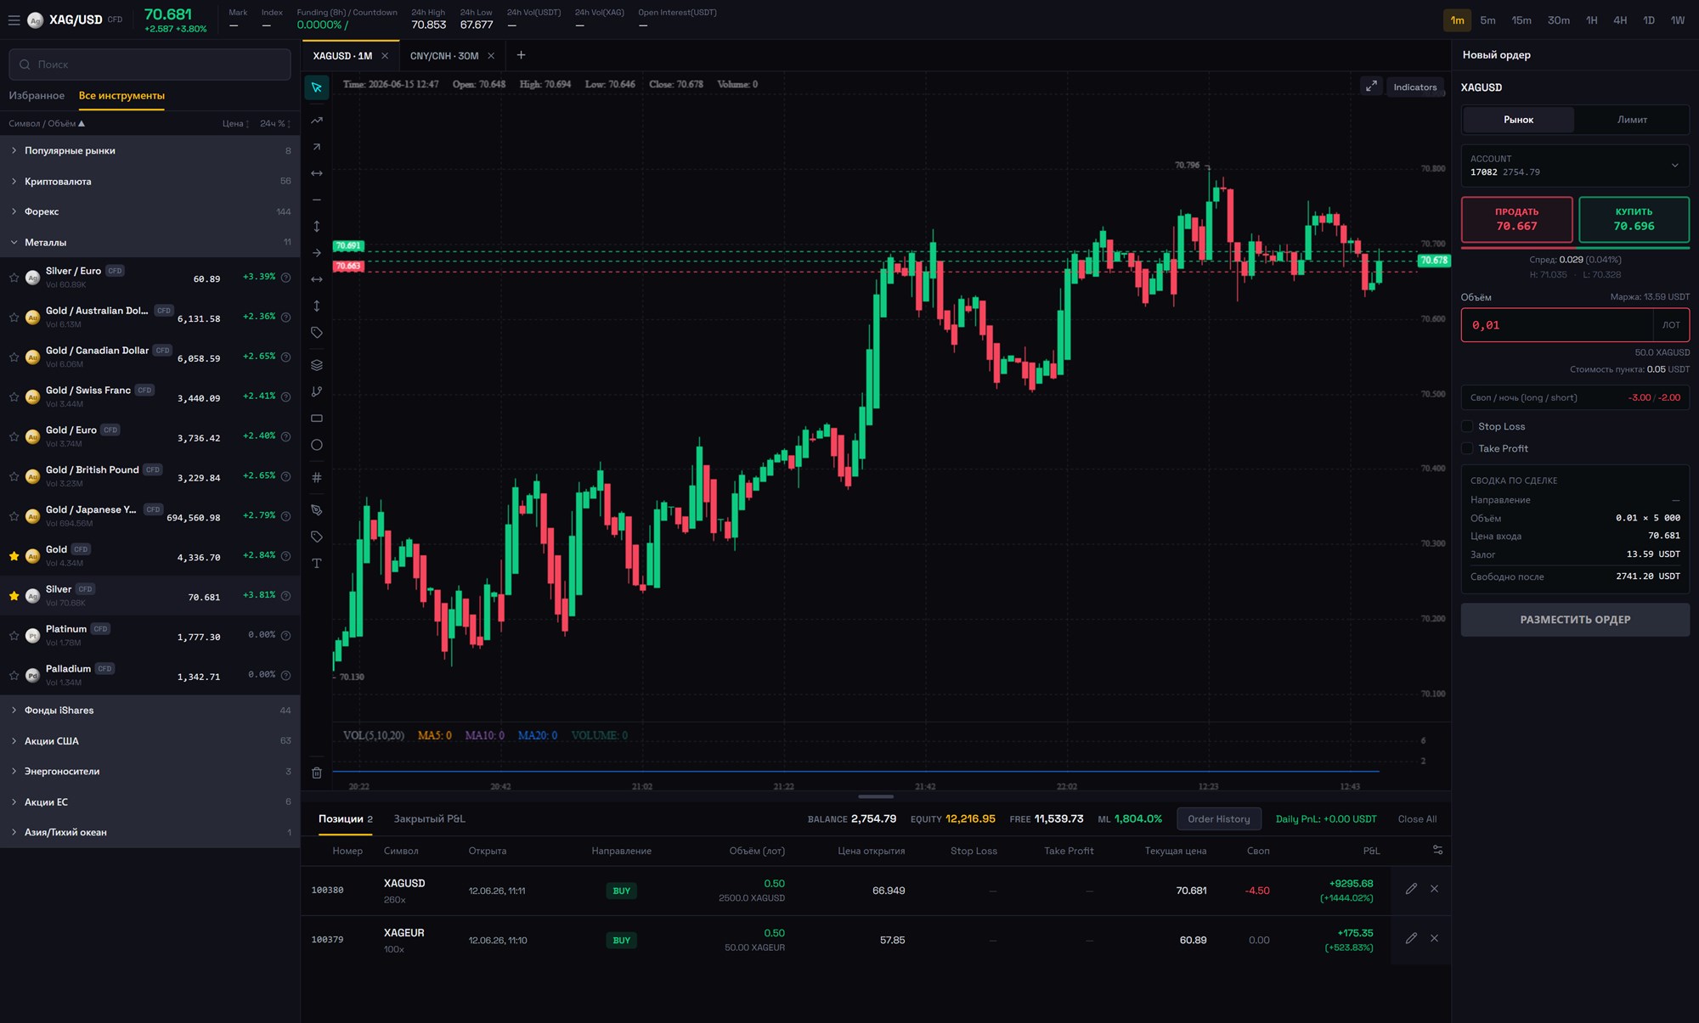The width and height of the screenshot is (1699, 1023).
Task: Click the trash icon to delete drawings
Action: click(317, 773)
